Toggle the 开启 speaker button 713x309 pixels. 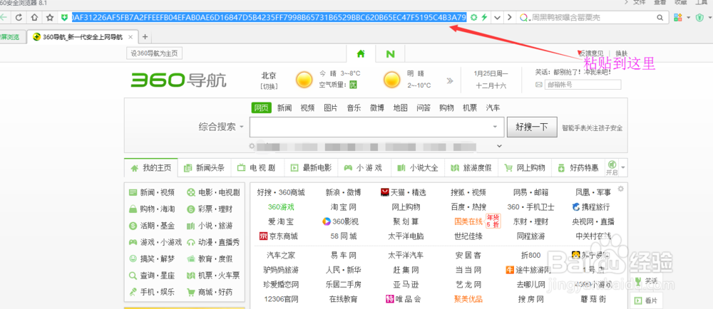point(612,168)
